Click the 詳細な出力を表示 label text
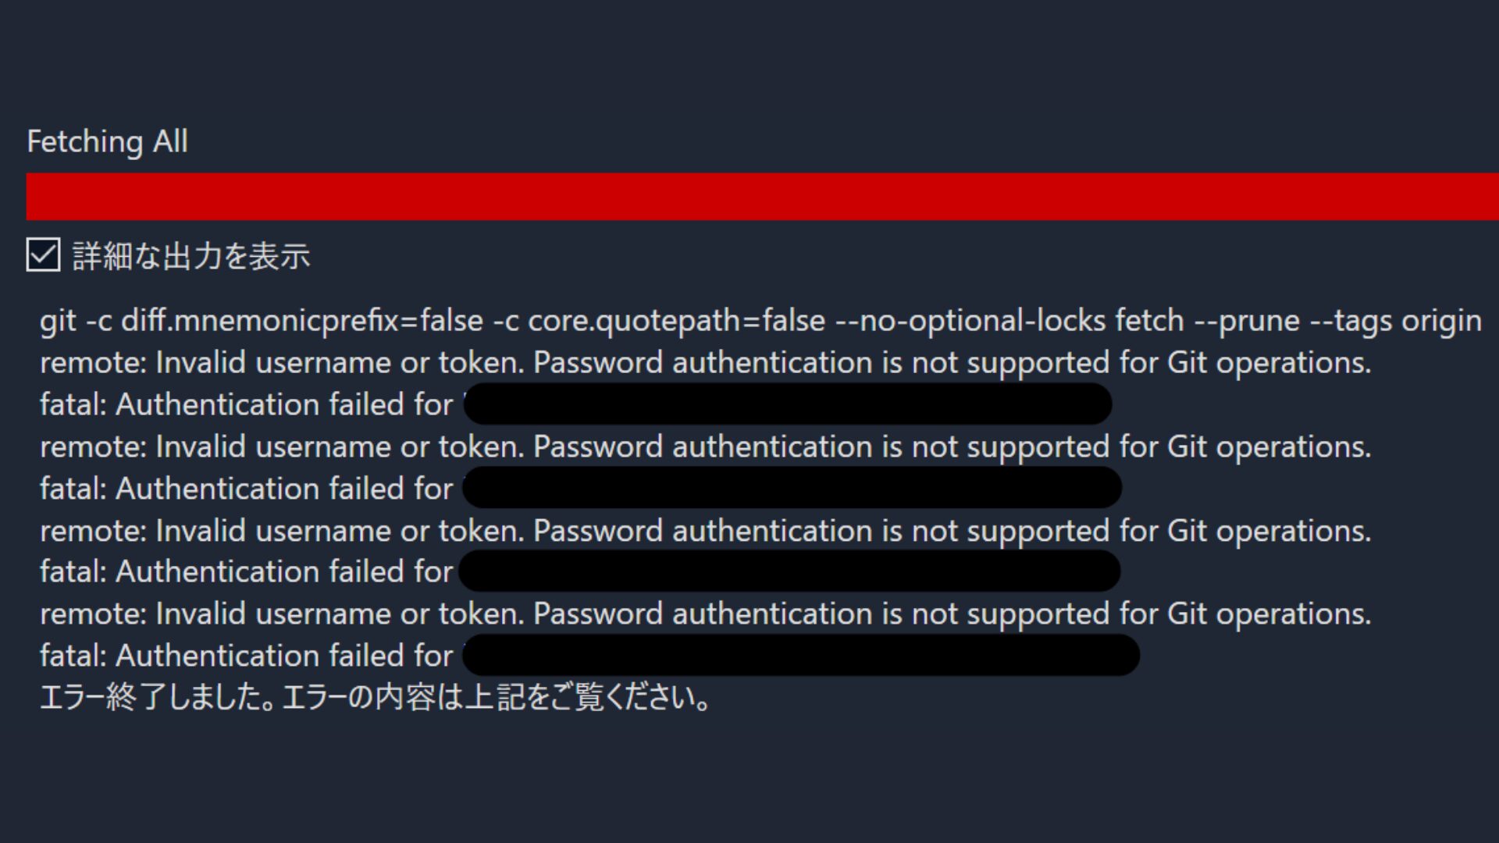Viewport: 1499px width, 843px height. [191, 256]
